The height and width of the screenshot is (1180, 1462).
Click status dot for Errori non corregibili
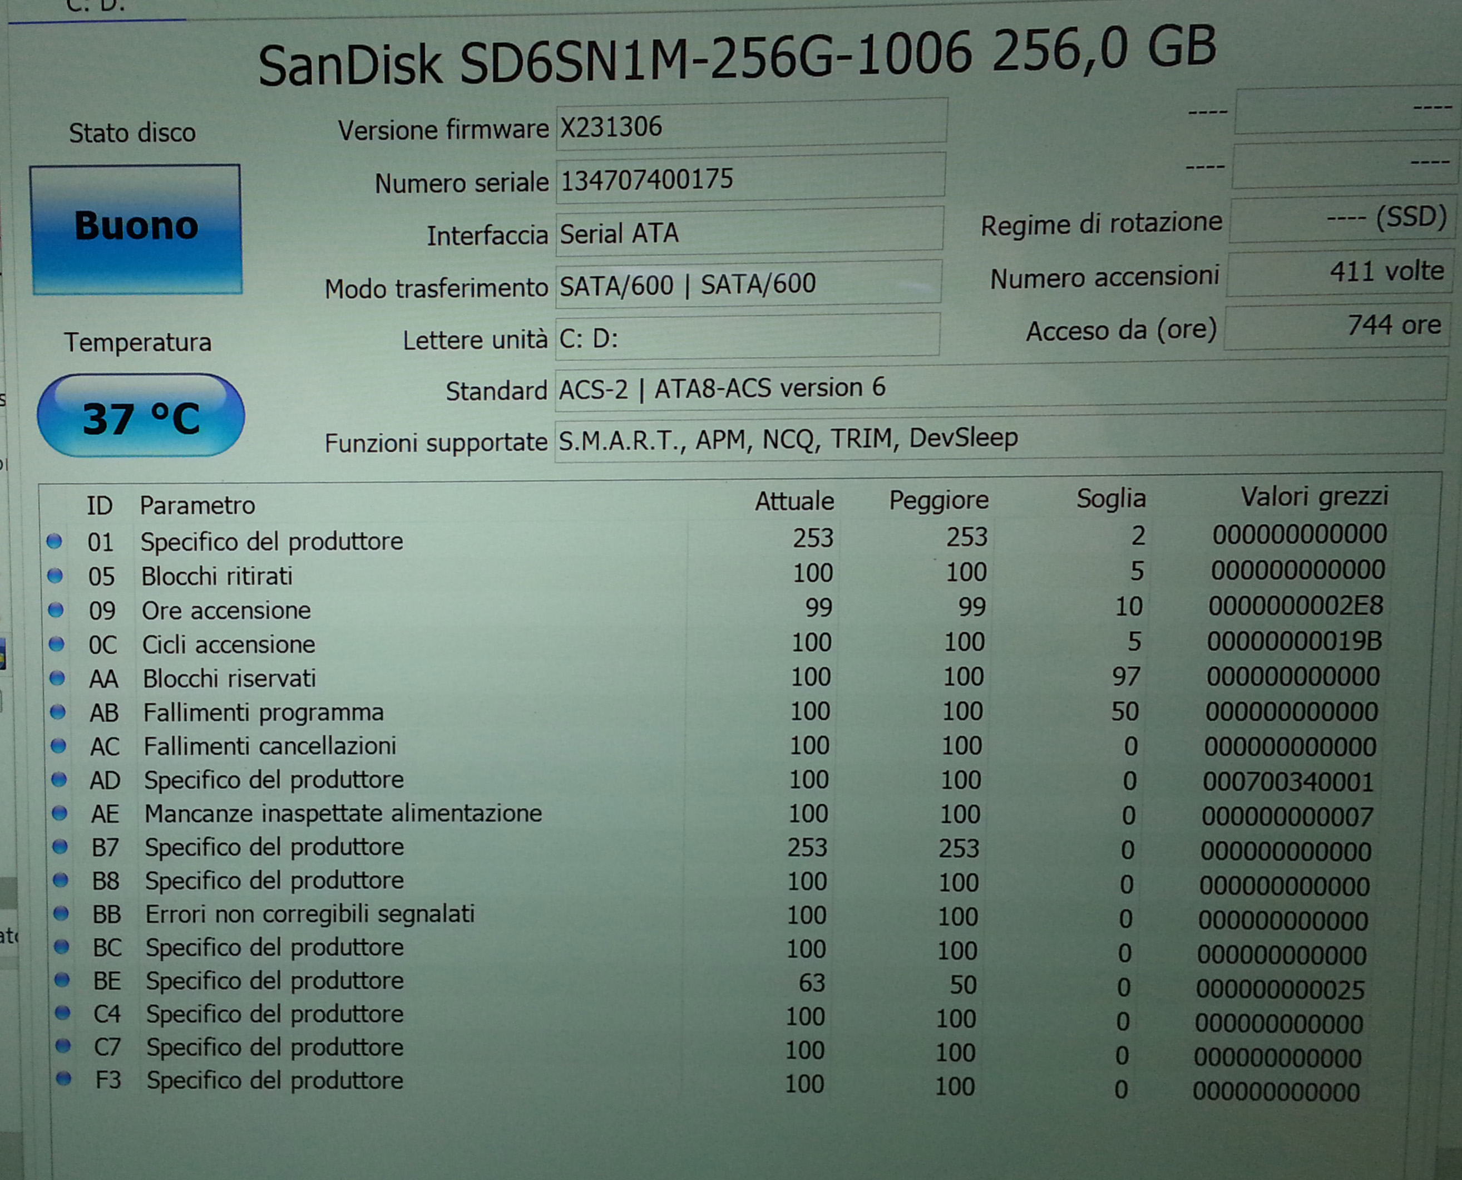(61, 913)
